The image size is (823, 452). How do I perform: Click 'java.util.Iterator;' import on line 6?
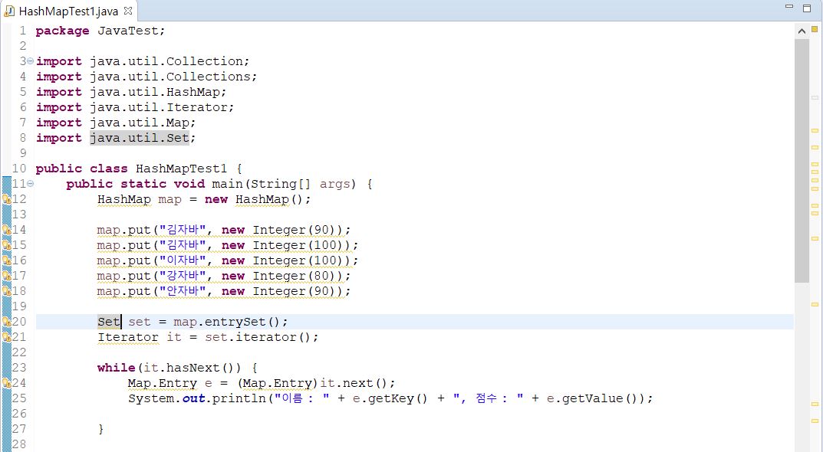(x=162, y=107)
